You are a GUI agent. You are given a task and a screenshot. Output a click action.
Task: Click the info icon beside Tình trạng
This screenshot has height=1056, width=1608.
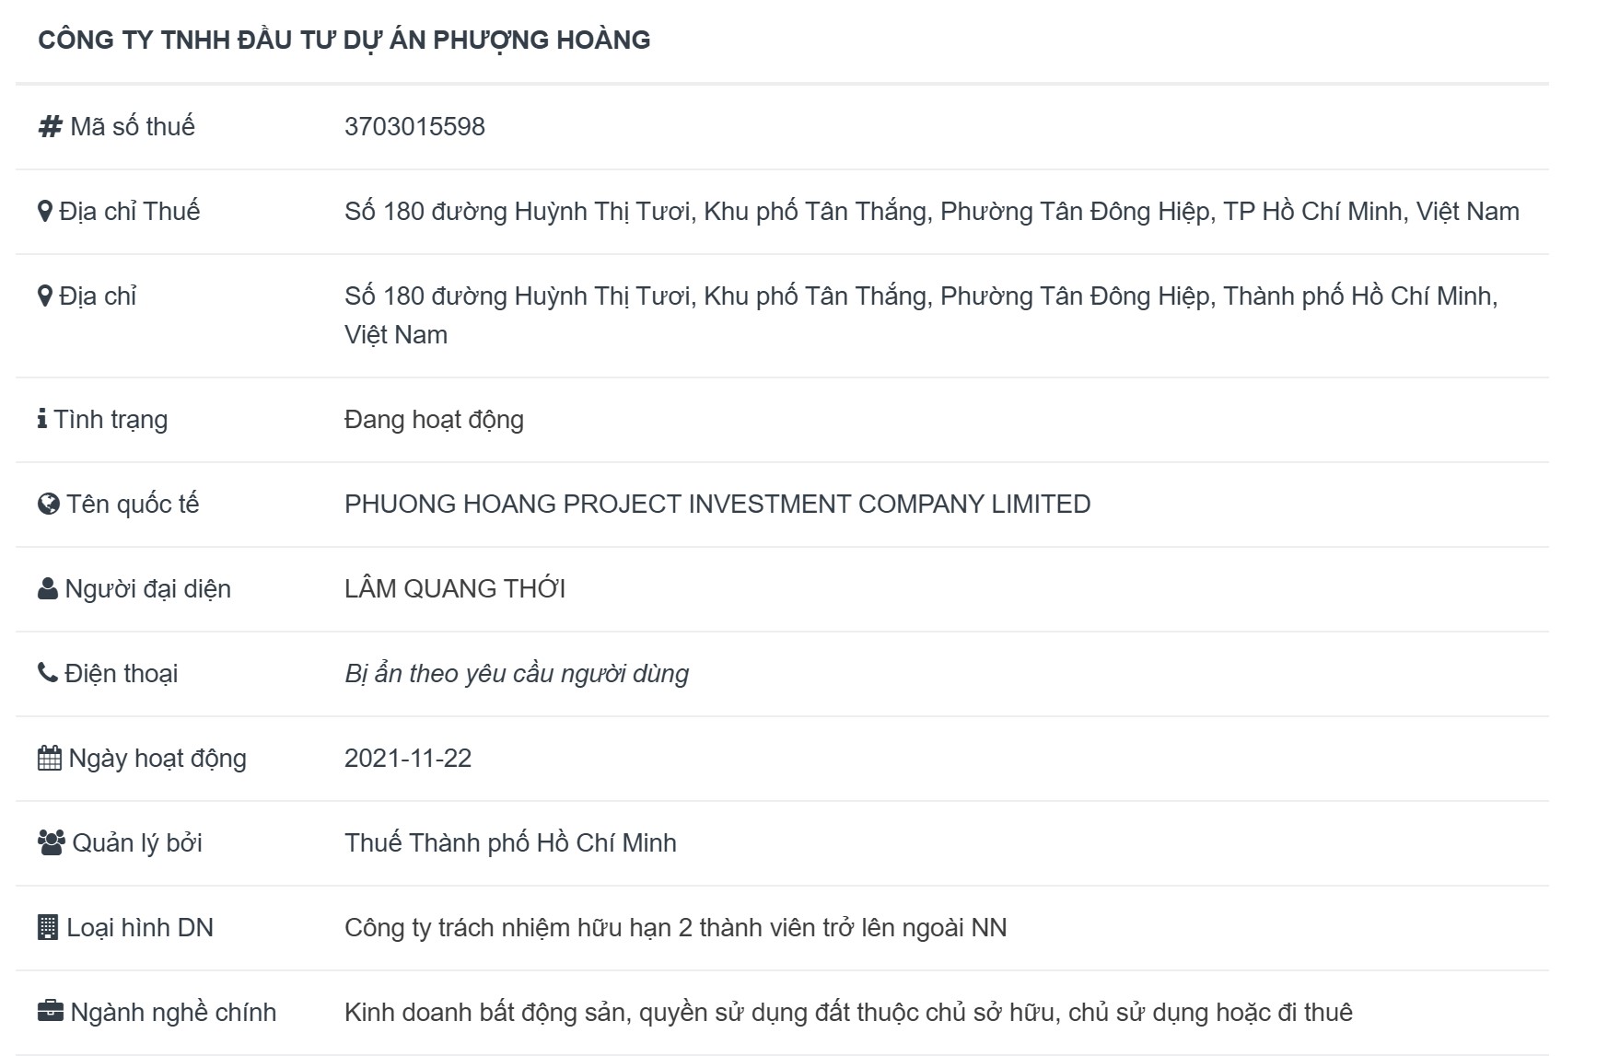click(42, 419)
